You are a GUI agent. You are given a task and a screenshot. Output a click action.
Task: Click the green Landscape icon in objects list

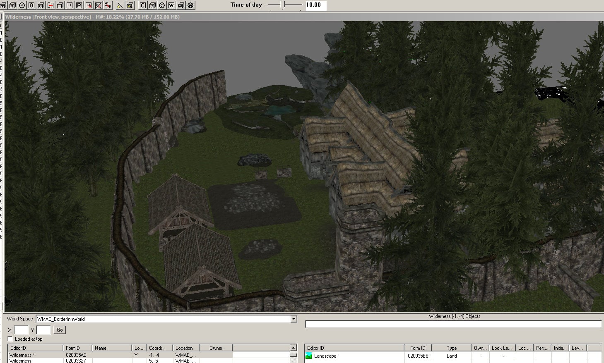308,356
